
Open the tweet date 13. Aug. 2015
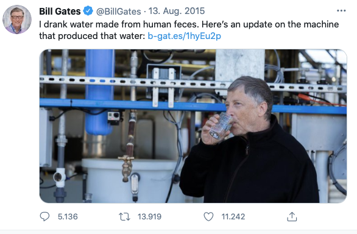tap(177, 11)
